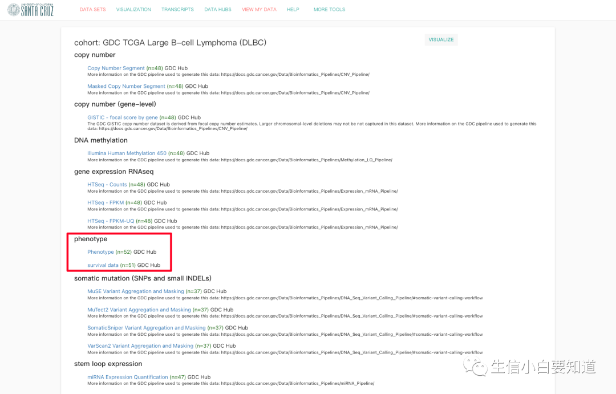The height and width of the screenshot is (394, 616).
Task: Open the HTSeq - Counts dataset
Action: (107, 185)
